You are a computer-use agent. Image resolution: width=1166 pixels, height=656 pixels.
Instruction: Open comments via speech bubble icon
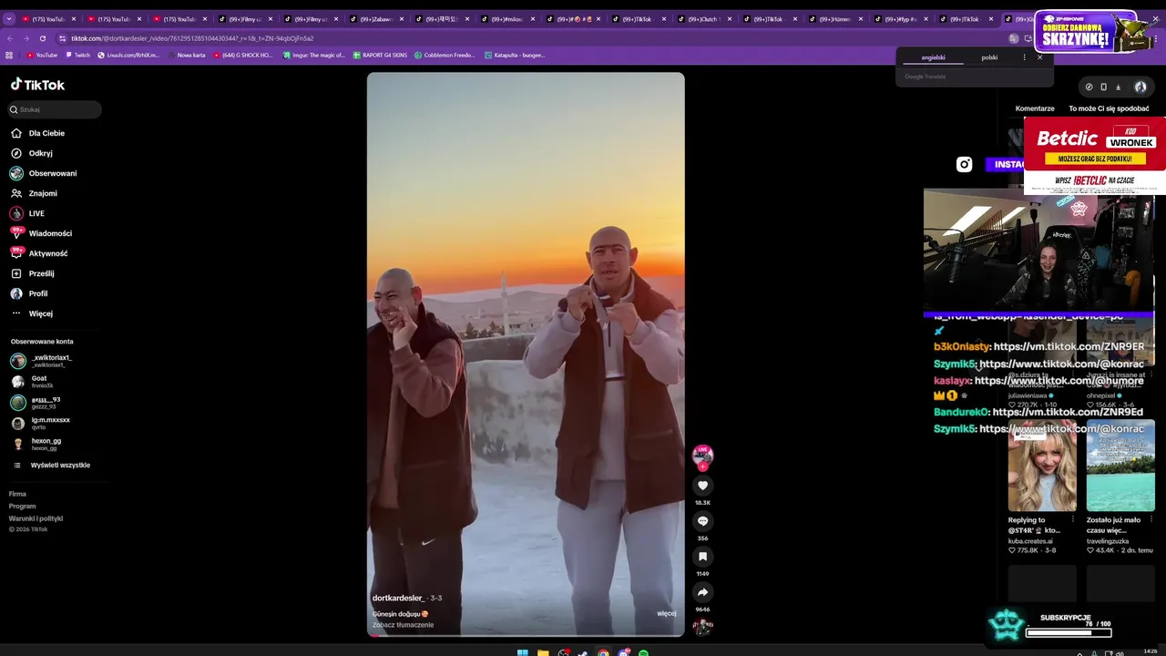(702, 521)
